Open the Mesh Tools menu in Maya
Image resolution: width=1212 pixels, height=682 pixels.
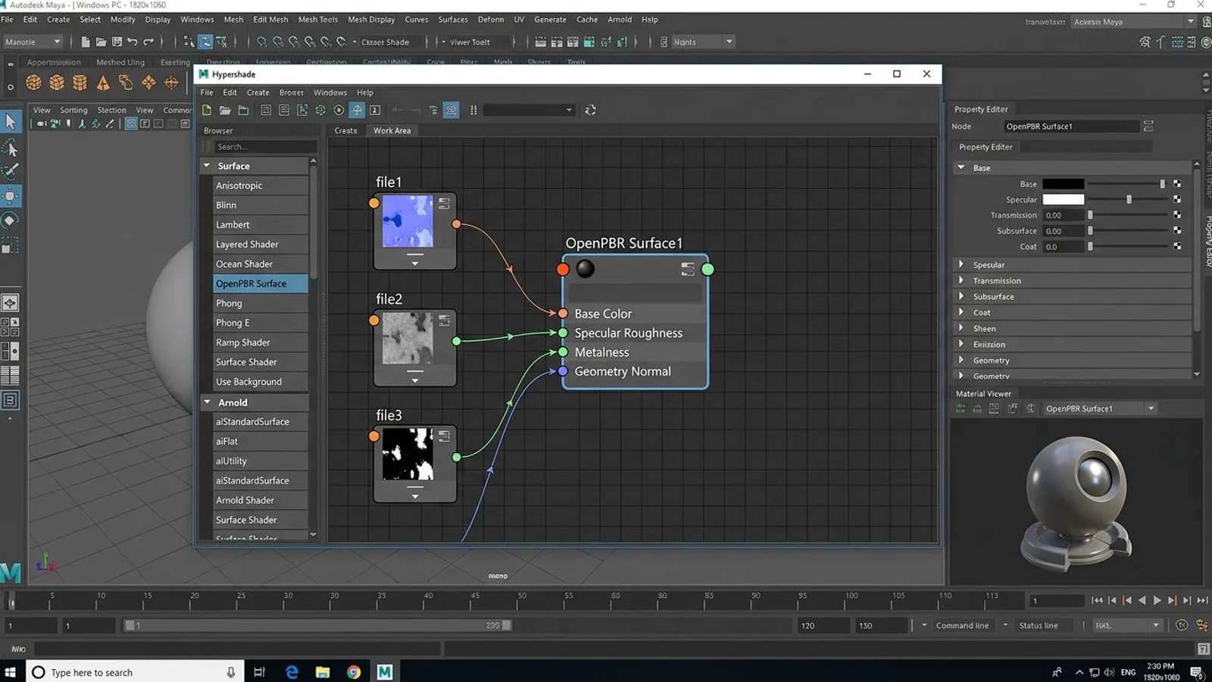[x=318, y=20]
